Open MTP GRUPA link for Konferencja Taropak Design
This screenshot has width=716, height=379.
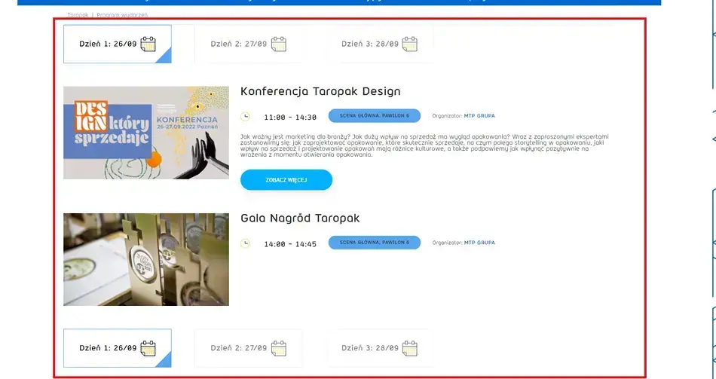pyautogui.click(x=479, y=116)
